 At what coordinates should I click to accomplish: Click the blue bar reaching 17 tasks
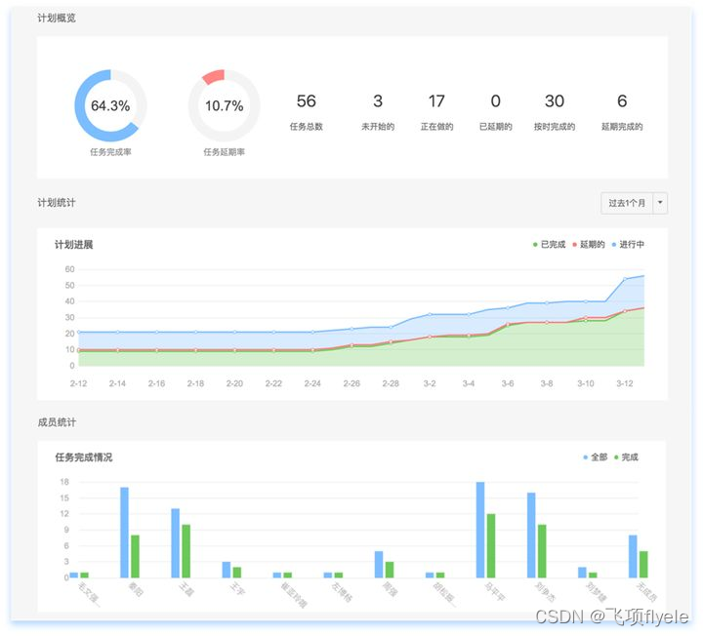[124, 533]
